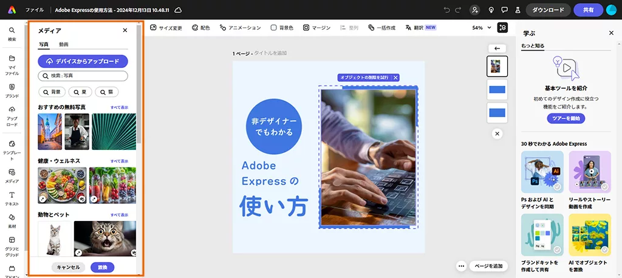This screenshot has height=278, width=622.
Task: Select the surprised cat photo thumbnail
Action: point(105,239)
